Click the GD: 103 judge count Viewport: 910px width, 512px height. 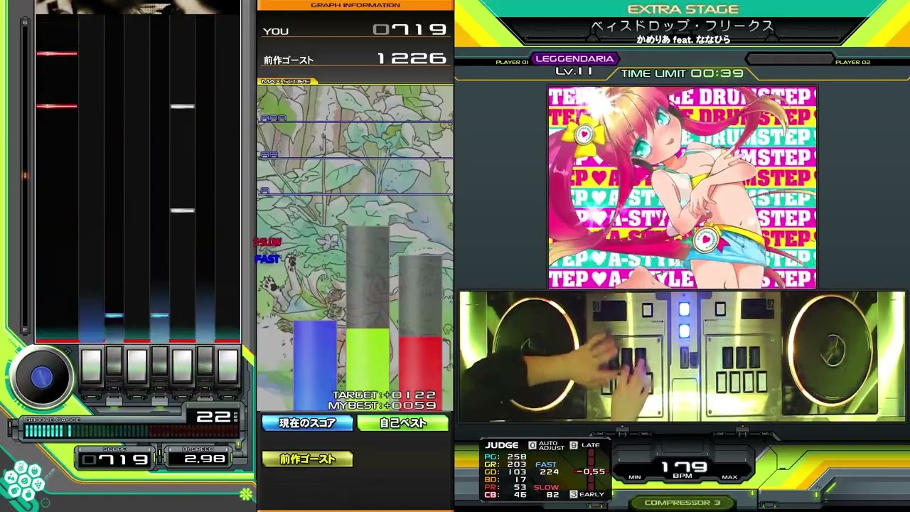(x=505, y=472)
